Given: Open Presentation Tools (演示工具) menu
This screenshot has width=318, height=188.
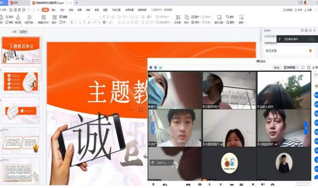Looking at the screenshot, I should 219,19.
